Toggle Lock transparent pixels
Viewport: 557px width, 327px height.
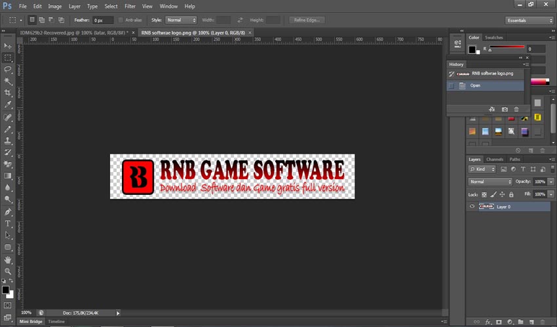tap(484, 194)
